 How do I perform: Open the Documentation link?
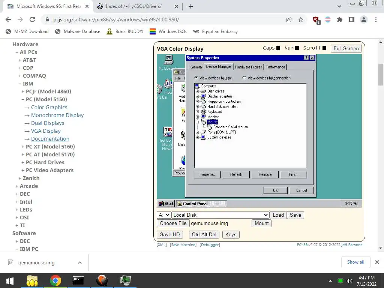[x=50, y=139]
